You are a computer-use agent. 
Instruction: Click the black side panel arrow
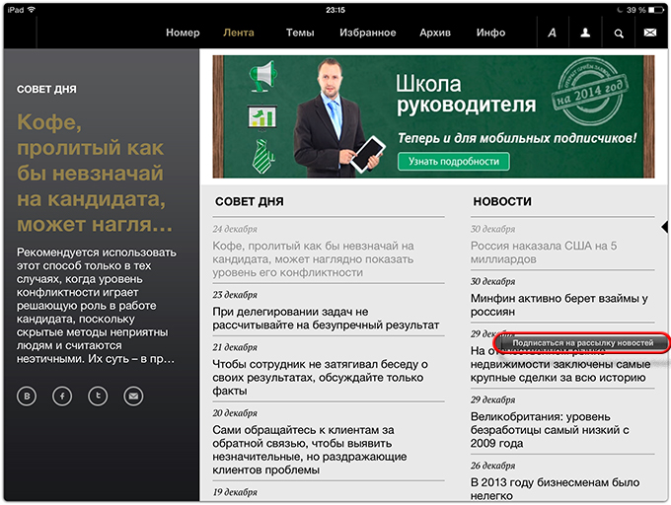(x=664, y=228)
